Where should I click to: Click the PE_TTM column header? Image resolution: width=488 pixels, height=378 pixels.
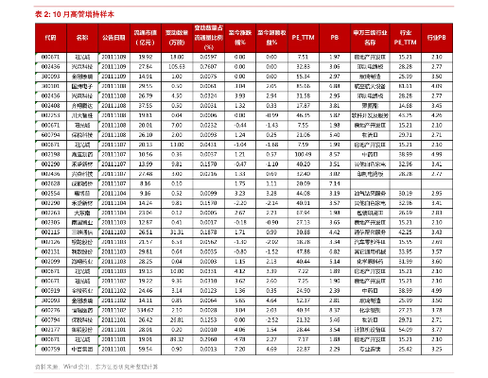[303, 38]
